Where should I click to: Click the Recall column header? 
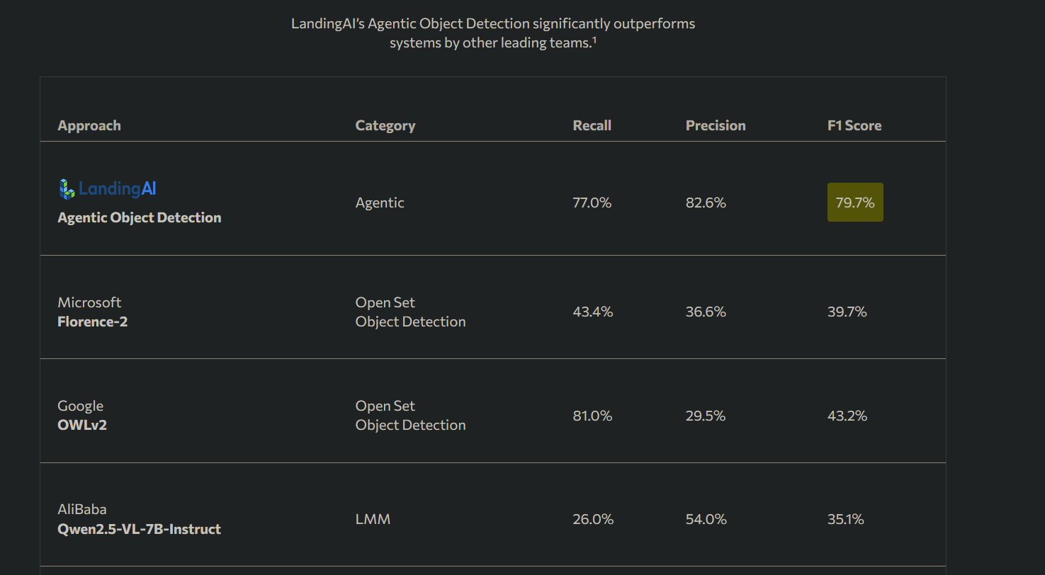click(592, 125)
